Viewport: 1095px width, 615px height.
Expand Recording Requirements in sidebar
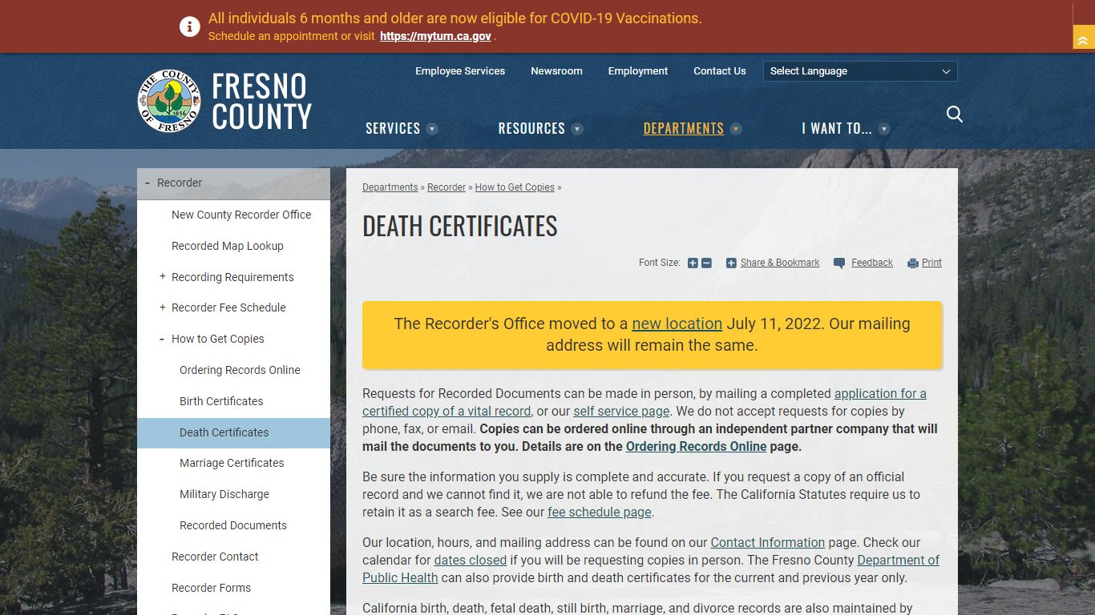click(x=163, y=276)
